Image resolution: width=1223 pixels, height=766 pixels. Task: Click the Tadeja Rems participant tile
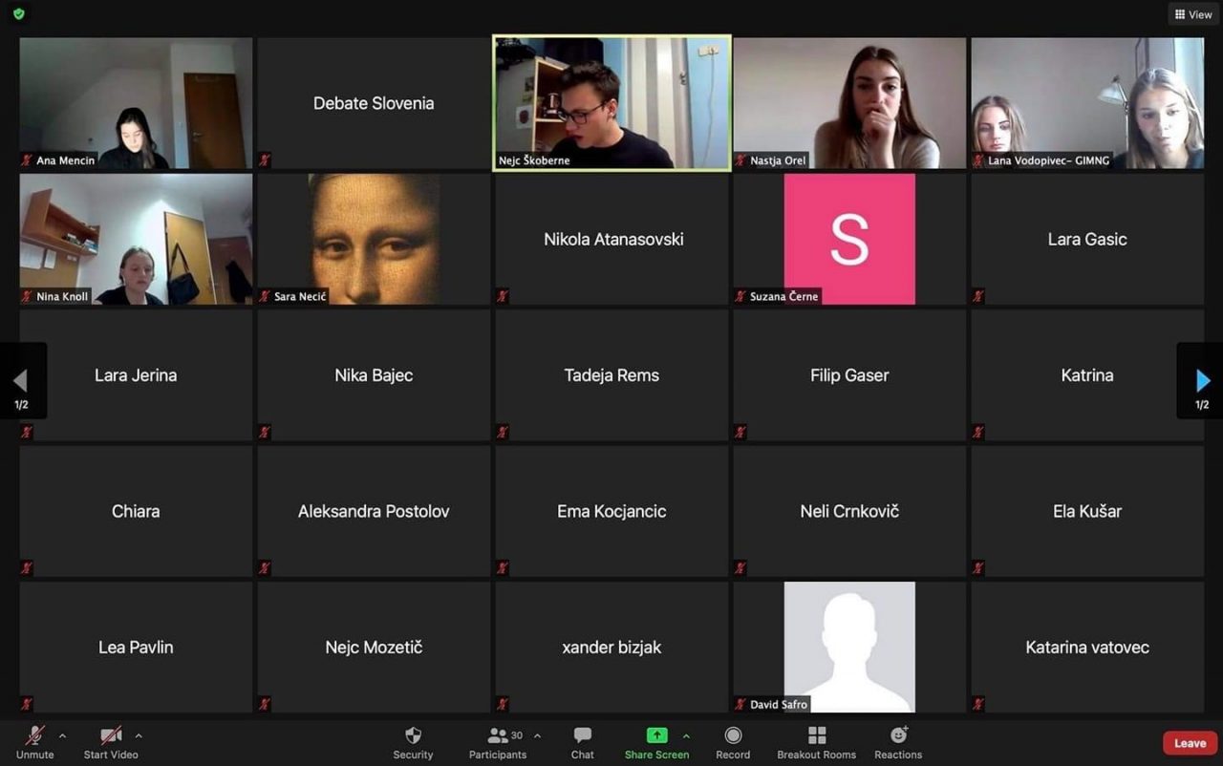click(x=611, y=375)
